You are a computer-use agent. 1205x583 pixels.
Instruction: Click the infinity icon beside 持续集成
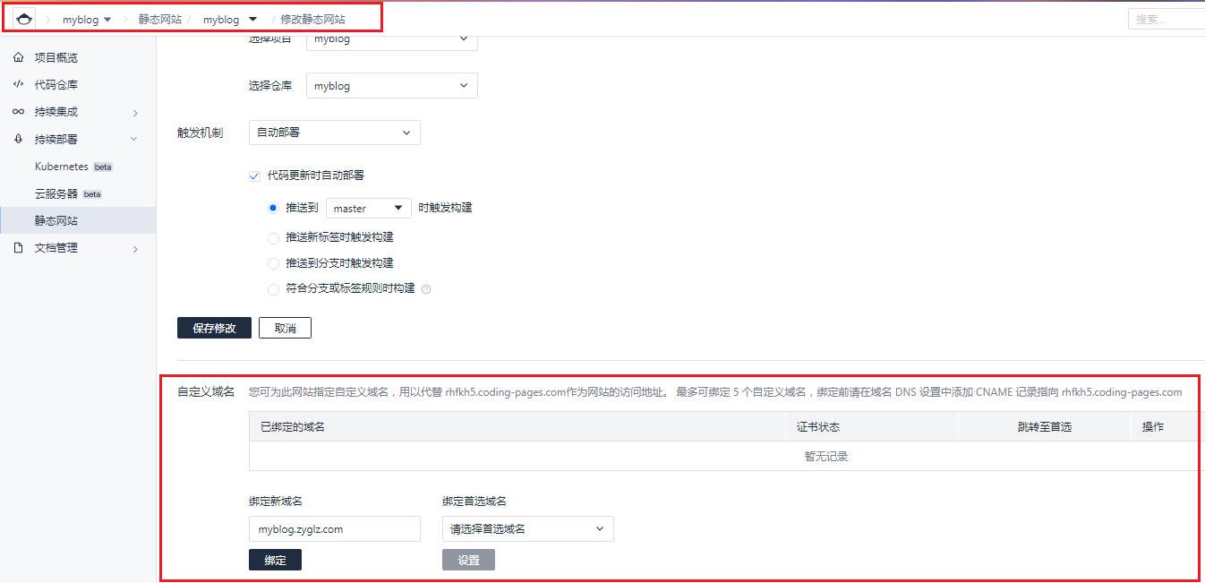19,112
